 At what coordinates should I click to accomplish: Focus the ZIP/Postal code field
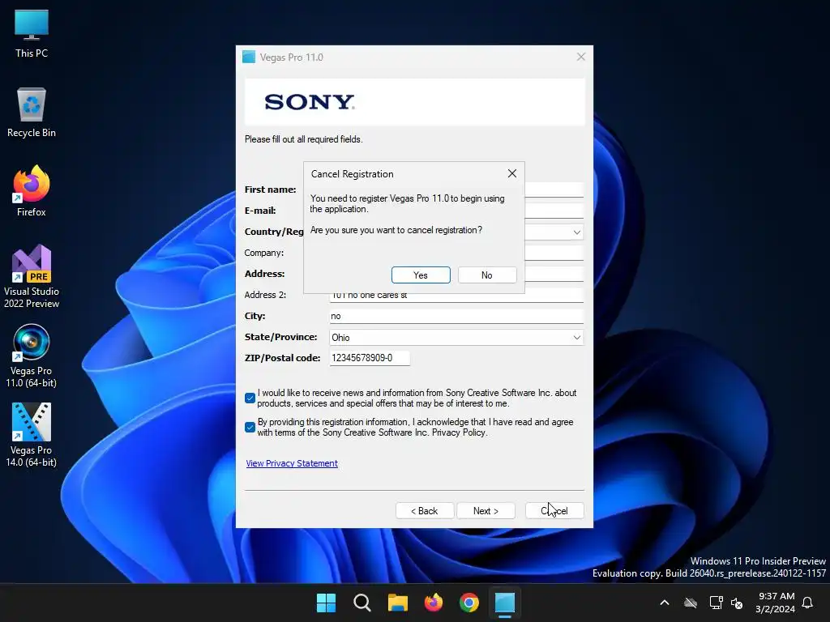click(x=370, y=358)
